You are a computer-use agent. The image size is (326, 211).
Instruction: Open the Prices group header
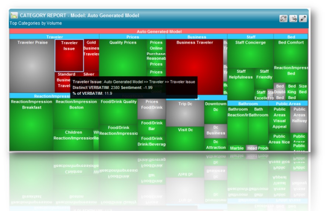(x=133, y=37)
